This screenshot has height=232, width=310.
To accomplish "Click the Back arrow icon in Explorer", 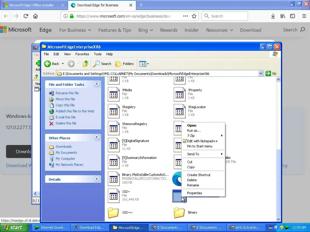I will click(x=48, y=64).
